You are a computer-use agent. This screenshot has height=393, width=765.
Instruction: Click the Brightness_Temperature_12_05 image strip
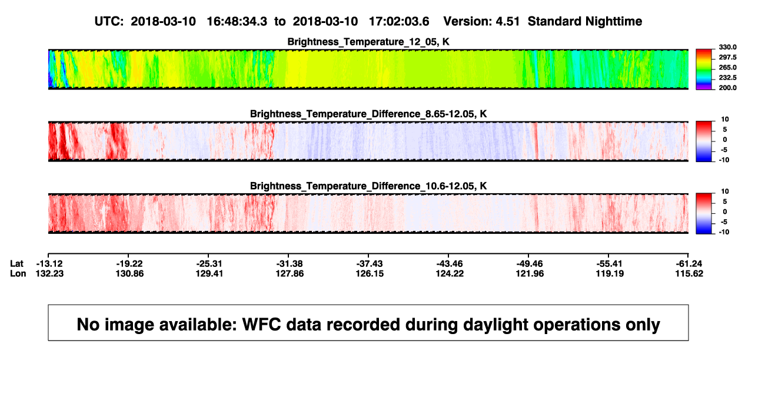click(368, 70)
